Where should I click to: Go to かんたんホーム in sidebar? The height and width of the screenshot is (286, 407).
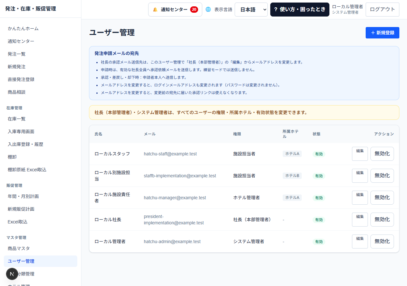(x=40, y=29)
